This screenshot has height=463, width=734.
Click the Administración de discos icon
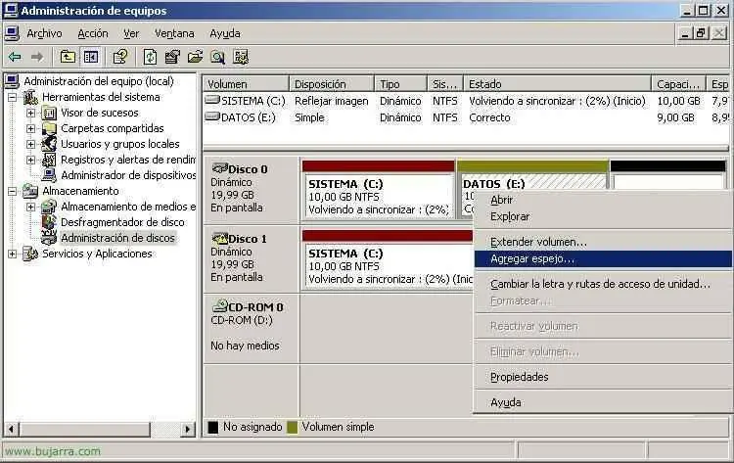[49, 238]
